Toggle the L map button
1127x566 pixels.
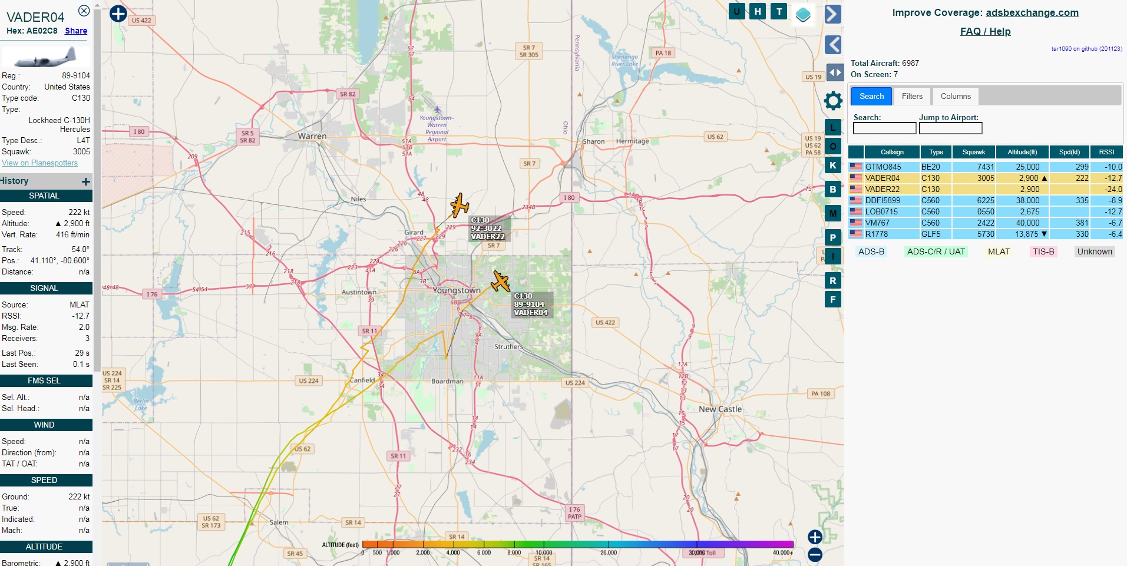click(x=832, y=128)
